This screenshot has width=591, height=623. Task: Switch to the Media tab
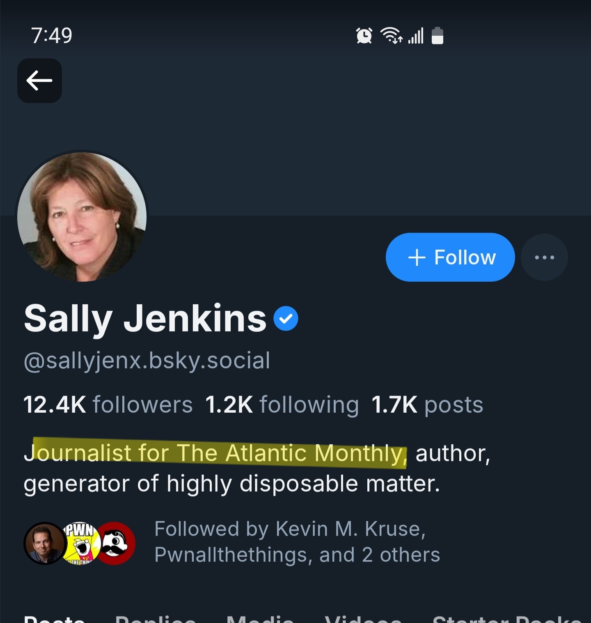tap(260, 619)
